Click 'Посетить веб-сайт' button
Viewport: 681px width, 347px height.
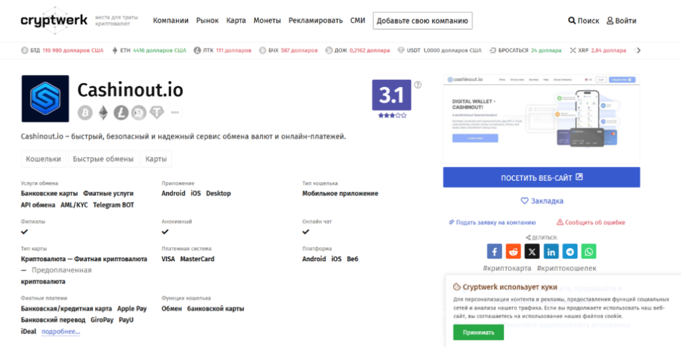click(541, 177)
